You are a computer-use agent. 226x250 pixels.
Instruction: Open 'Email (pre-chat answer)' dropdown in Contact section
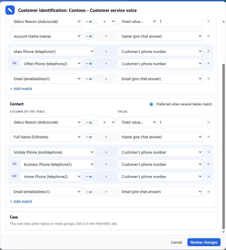(160, 192)
